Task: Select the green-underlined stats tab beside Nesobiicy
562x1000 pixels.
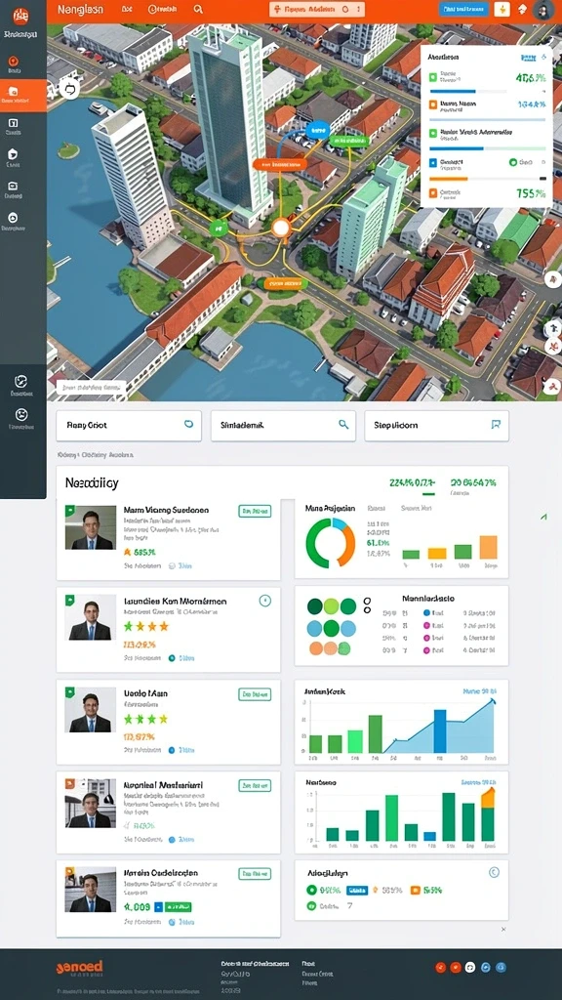Action: coord(412,484)
